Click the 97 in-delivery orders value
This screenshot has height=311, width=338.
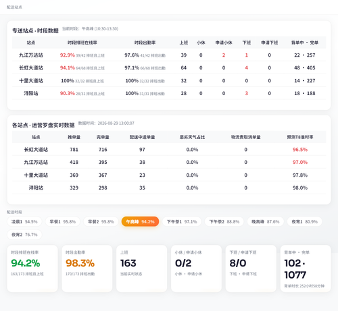point(142,150)
